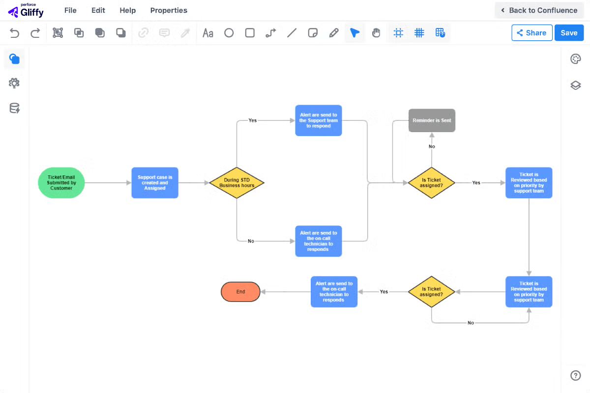Click the disabled link icon

coord(144,33)
